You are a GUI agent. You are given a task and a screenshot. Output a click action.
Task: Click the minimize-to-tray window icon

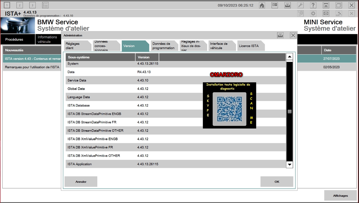326,5
